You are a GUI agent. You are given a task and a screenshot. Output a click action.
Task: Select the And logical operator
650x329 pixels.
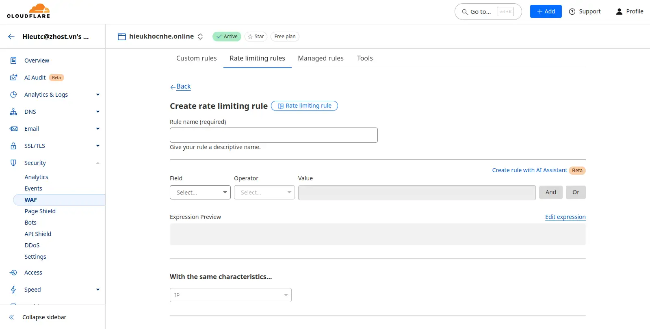(550, 192)
